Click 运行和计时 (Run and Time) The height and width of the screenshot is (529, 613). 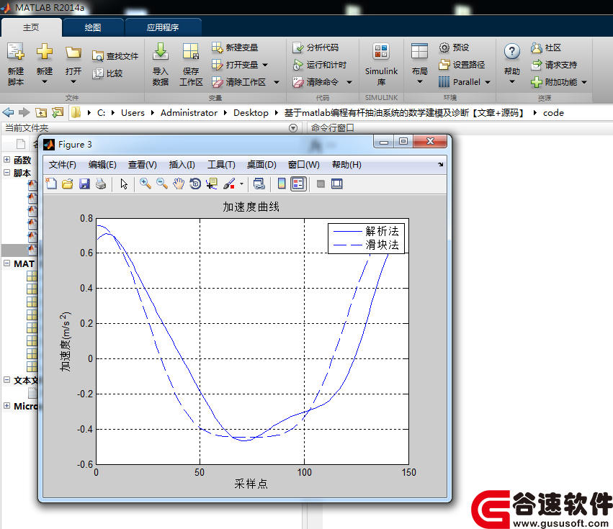pos(319,65)
